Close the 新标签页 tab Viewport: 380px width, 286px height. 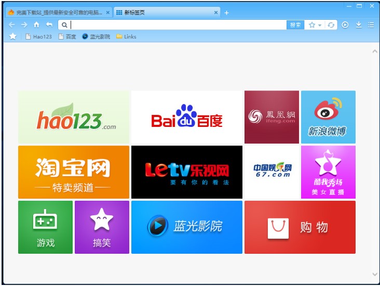click(x=216, y=12)
